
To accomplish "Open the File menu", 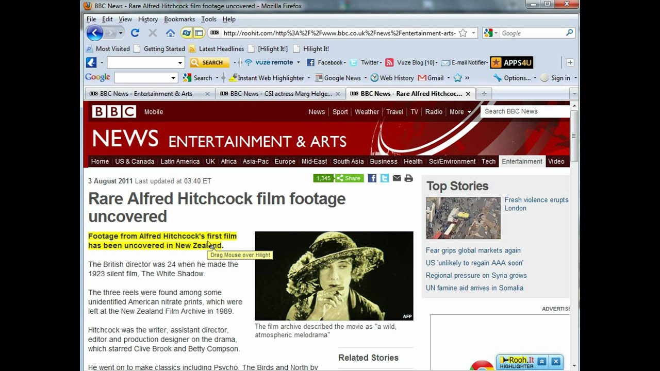I will pos(91,19).
